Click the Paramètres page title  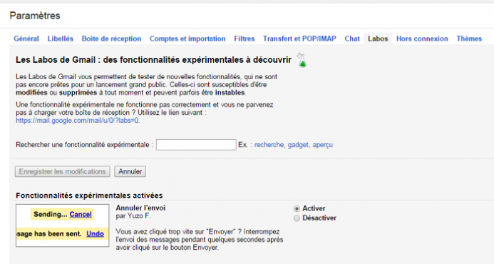pos(35,16)
